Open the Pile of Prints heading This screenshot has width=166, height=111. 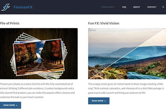click(10, 23)
